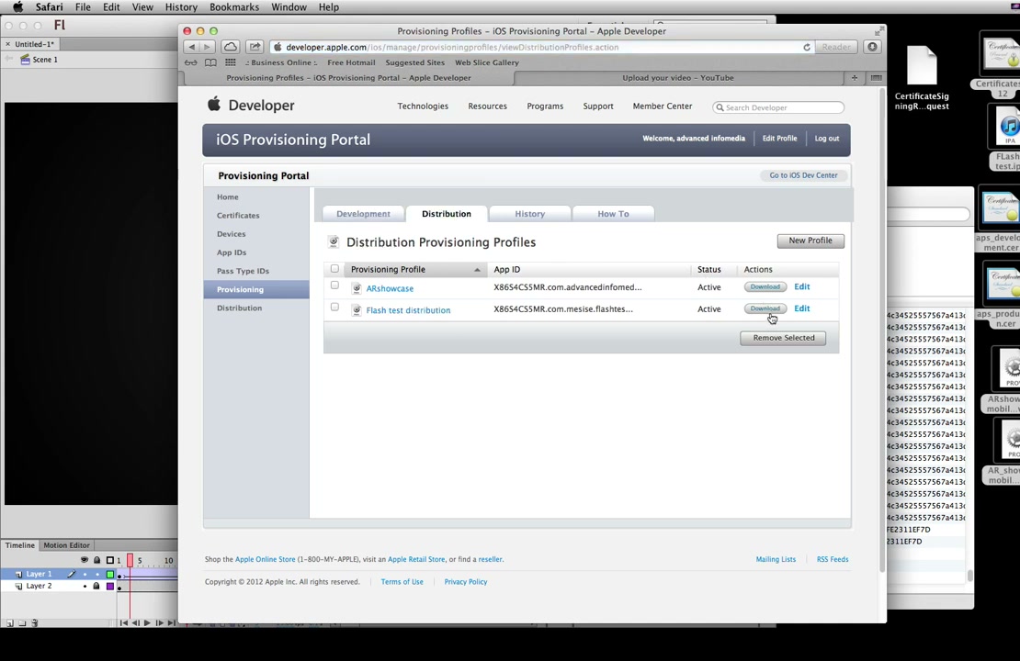This screenshot has height=661, width=1020.
Task: Click the show/hide all layers eye icon
Action: pos(85,560)
